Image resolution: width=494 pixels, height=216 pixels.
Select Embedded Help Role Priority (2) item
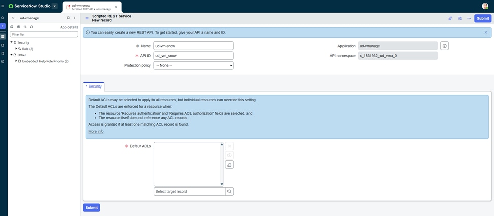46,61
